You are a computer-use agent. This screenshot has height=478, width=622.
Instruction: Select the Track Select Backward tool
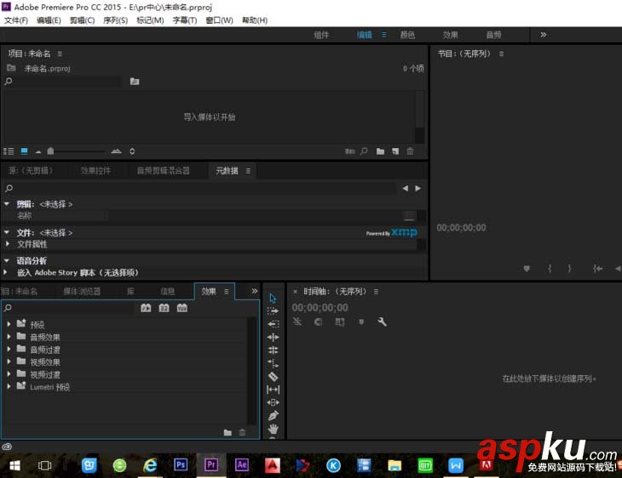tap(273, 324)
